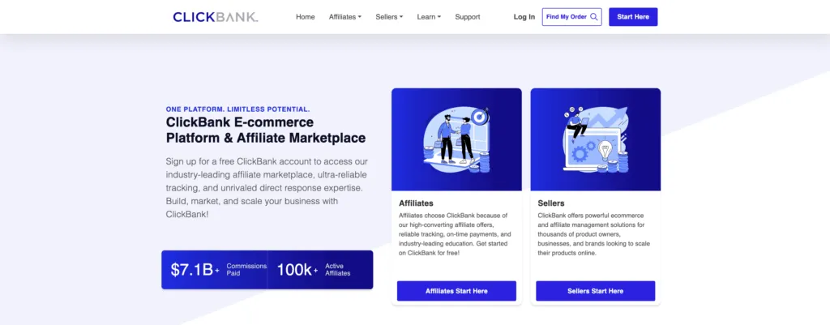Click the ClickBank logo
The width and height of the screenshot is (830, 325).
(215, 17)
